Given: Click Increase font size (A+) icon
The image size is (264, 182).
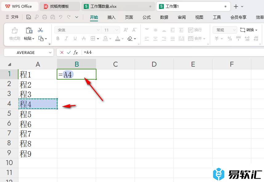Looking at the screenshot, I should (126, 30).
